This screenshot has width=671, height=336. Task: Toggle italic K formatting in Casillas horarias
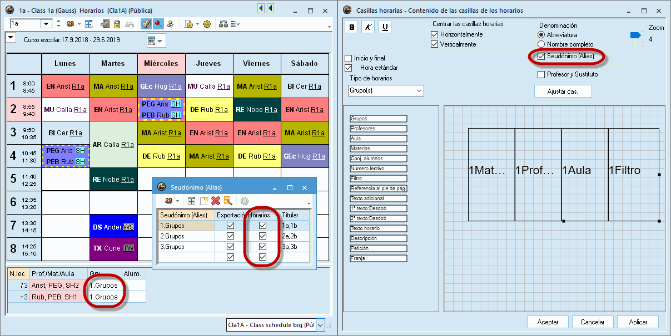point(368,27)
